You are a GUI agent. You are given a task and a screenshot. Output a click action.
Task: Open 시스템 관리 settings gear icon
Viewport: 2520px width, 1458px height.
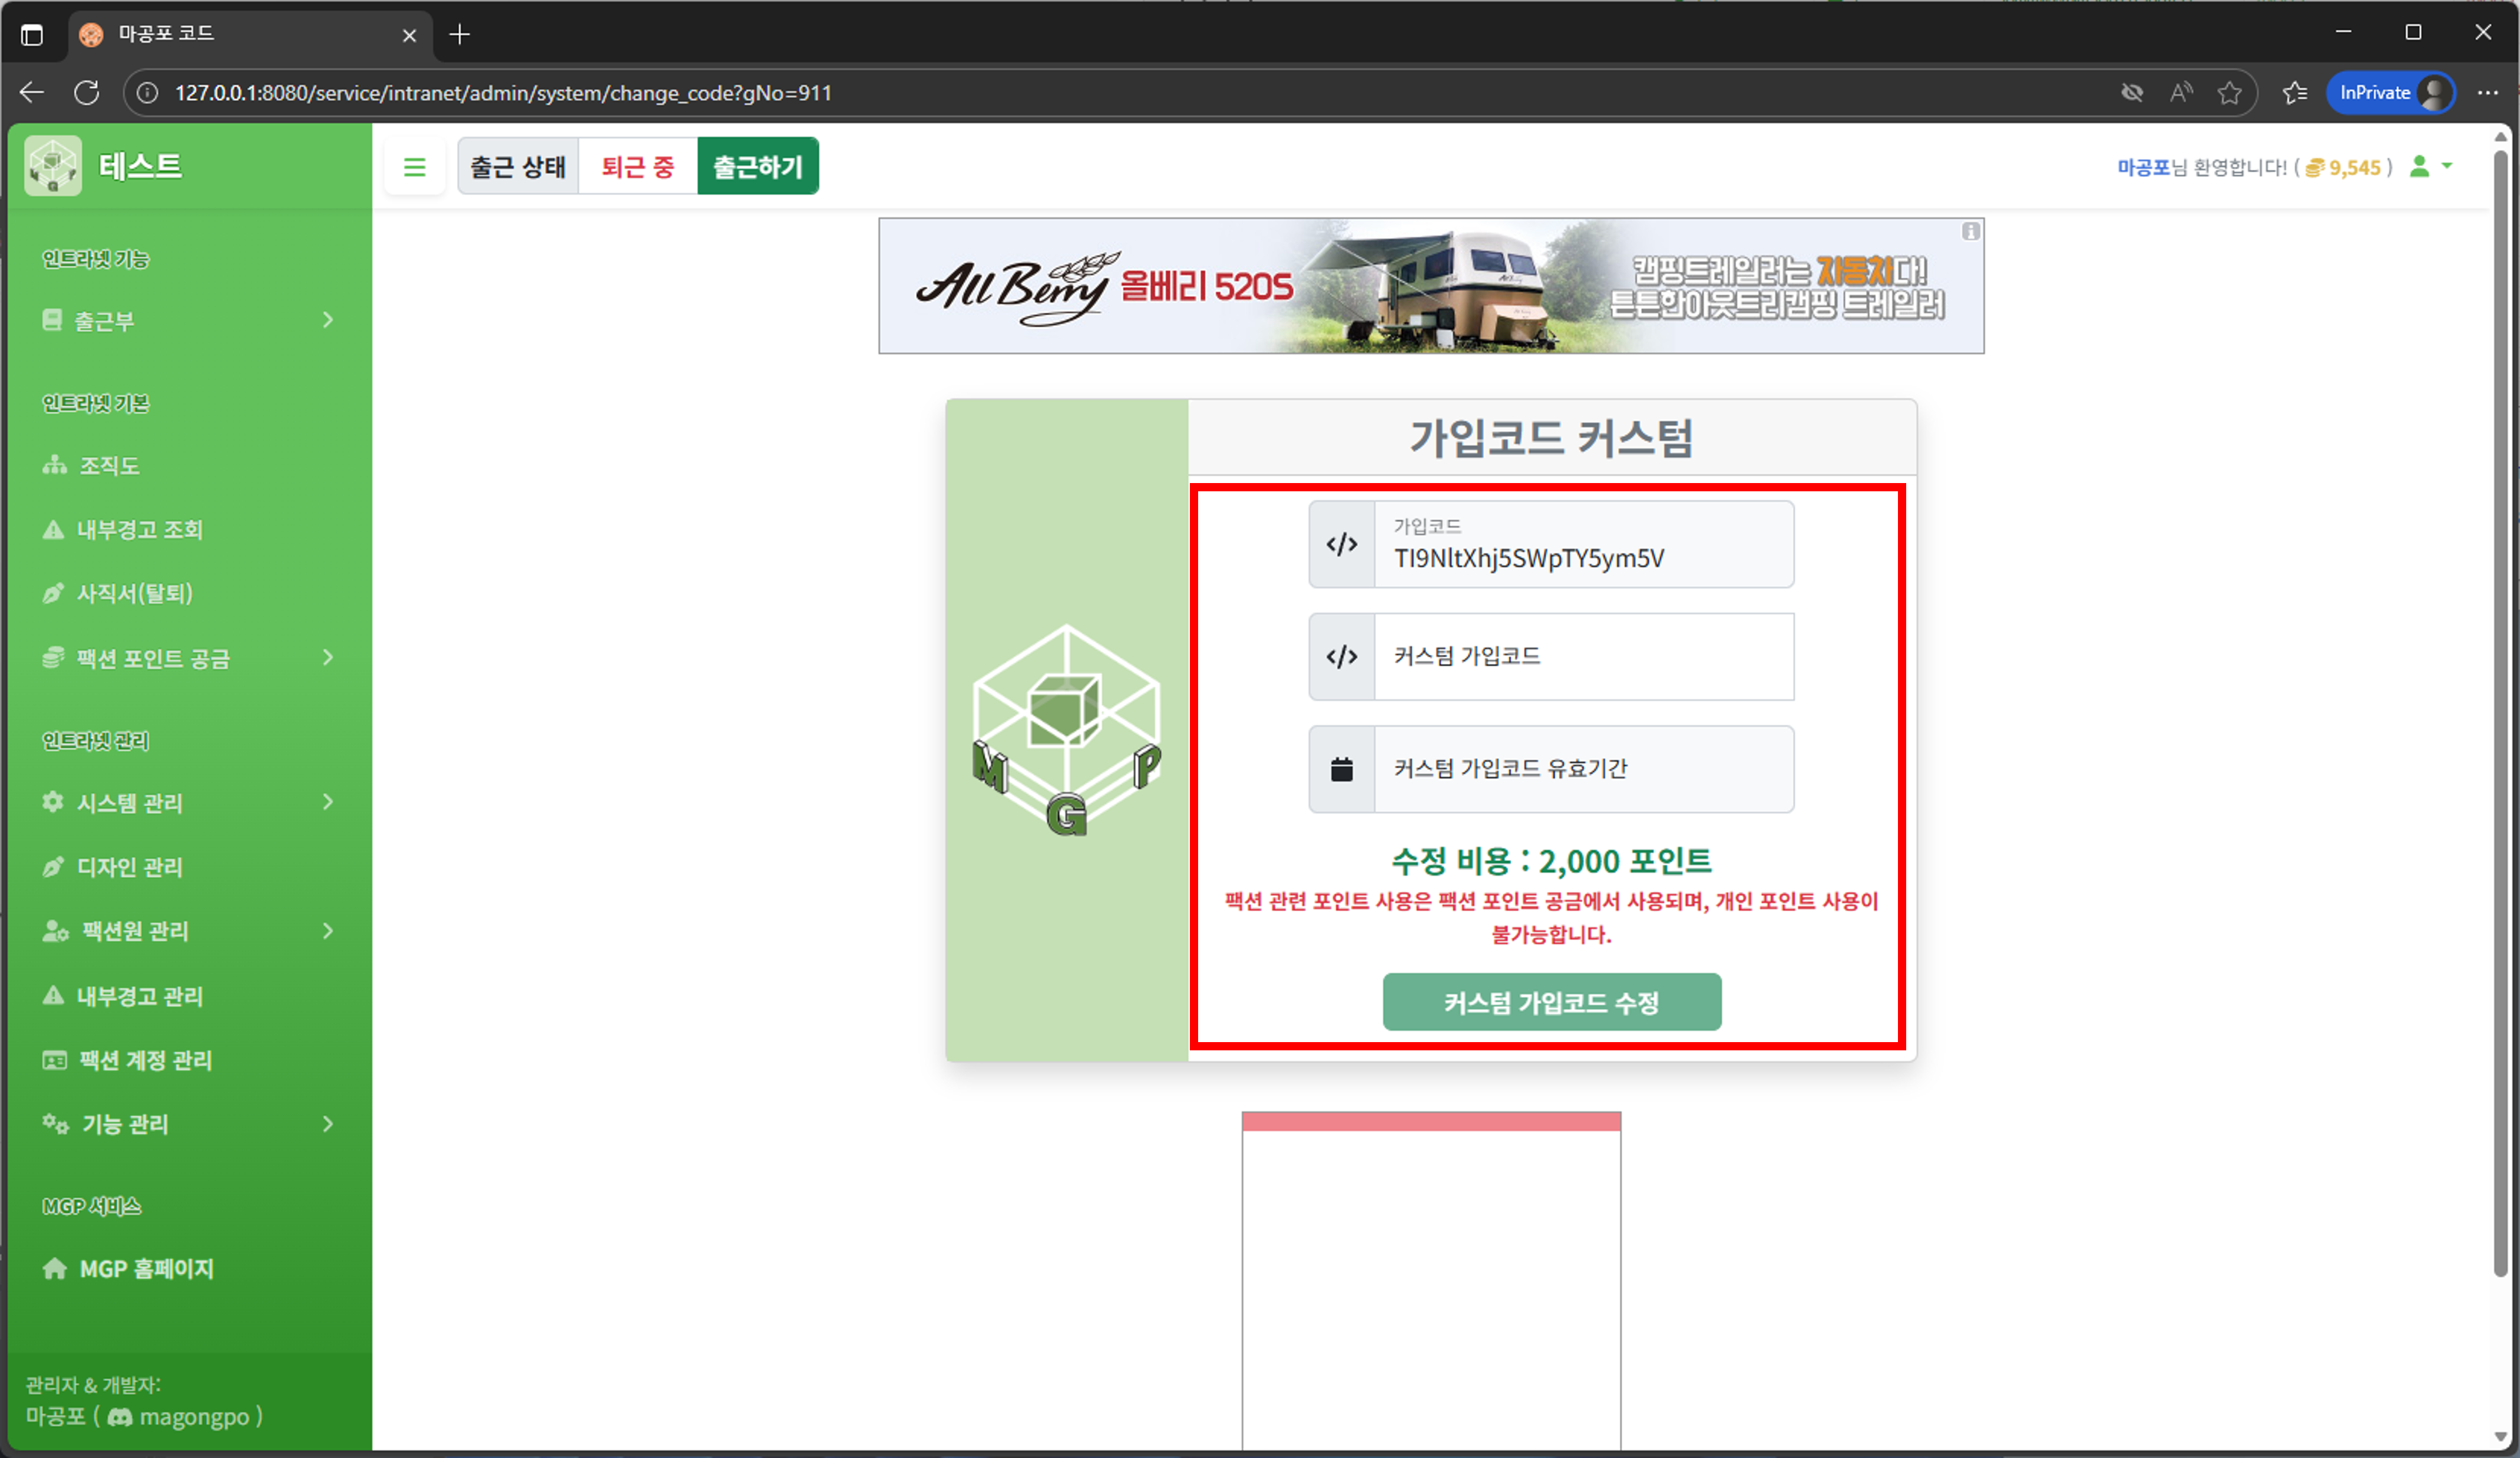(53, 802)
